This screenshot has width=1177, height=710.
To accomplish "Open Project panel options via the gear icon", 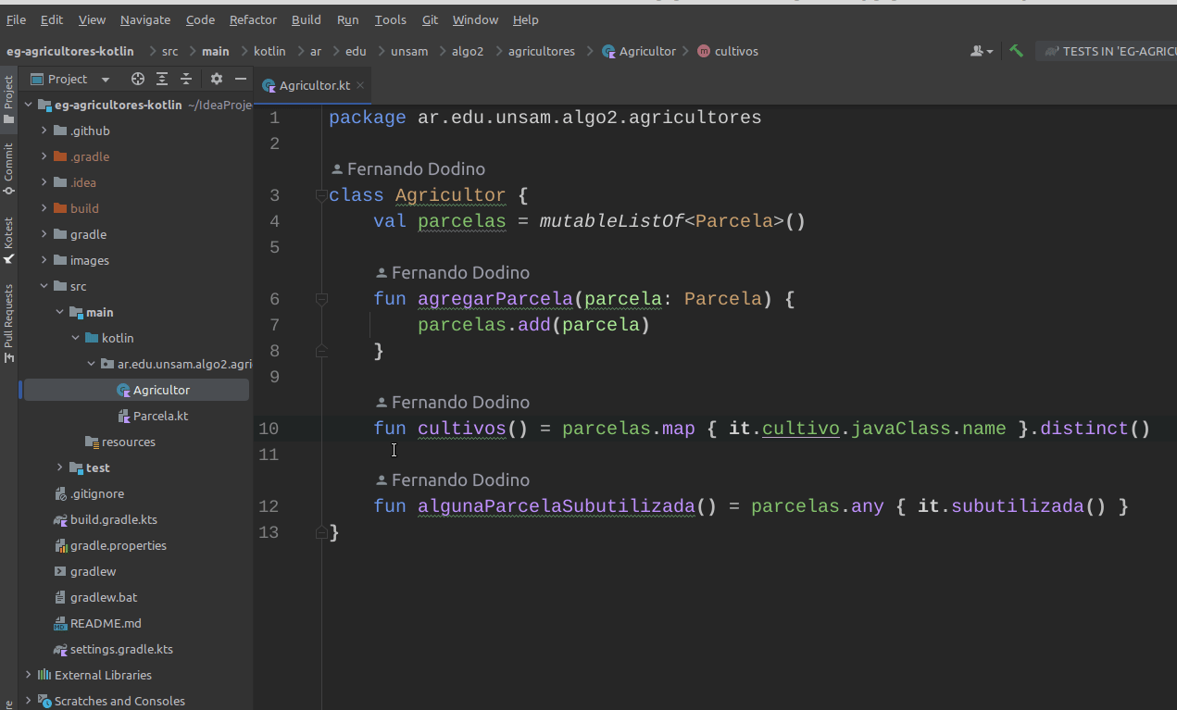I will pos(215,79).
